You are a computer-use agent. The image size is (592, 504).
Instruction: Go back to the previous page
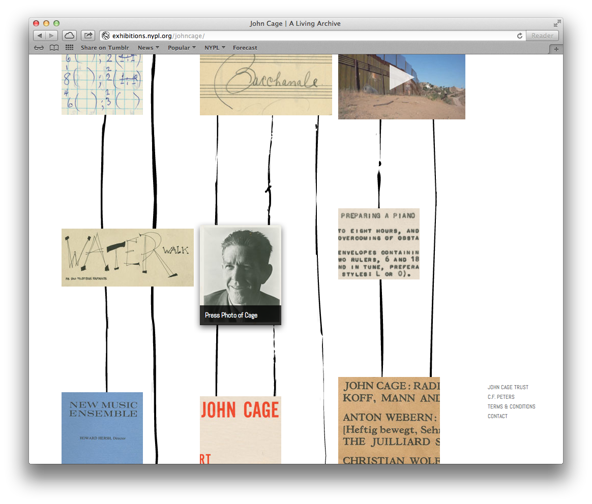[x=39, y=36]
